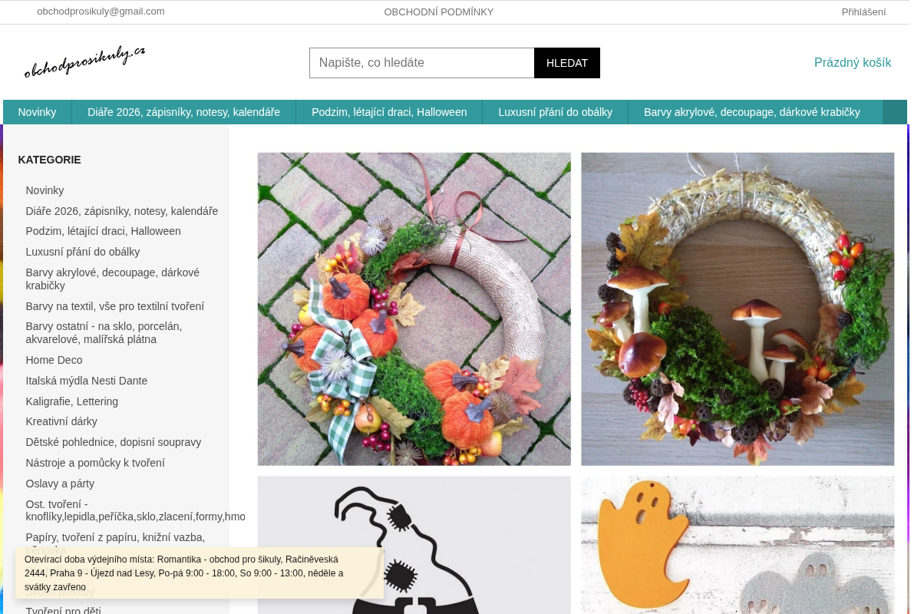The width and height of the screenshot is (921, 614).
Task: Open the mushroom straw wreath image
Action: click(738, 309)
